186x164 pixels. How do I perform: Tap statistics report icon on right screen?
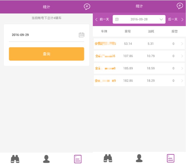(171, 158)
